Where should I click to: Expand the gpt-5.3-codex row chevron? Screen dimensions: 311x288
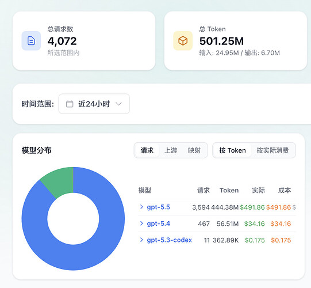coord(141,240)
